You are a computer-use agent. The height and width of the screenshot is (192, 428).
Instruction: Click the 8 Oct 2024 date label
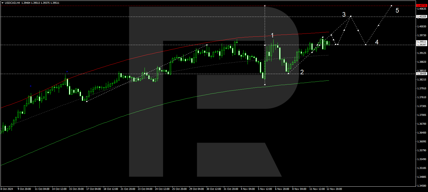point(7,189)
